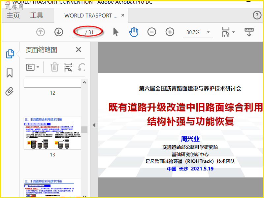Collapse the navigation pane with left arrow
The height and width of the screenshot is (198, 264).
pos(94,125)
